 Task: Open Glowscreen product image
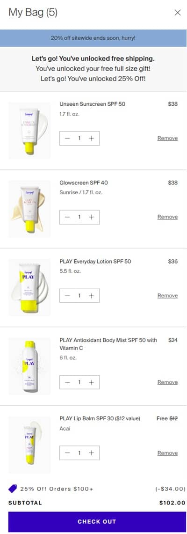tap(29, 209)
